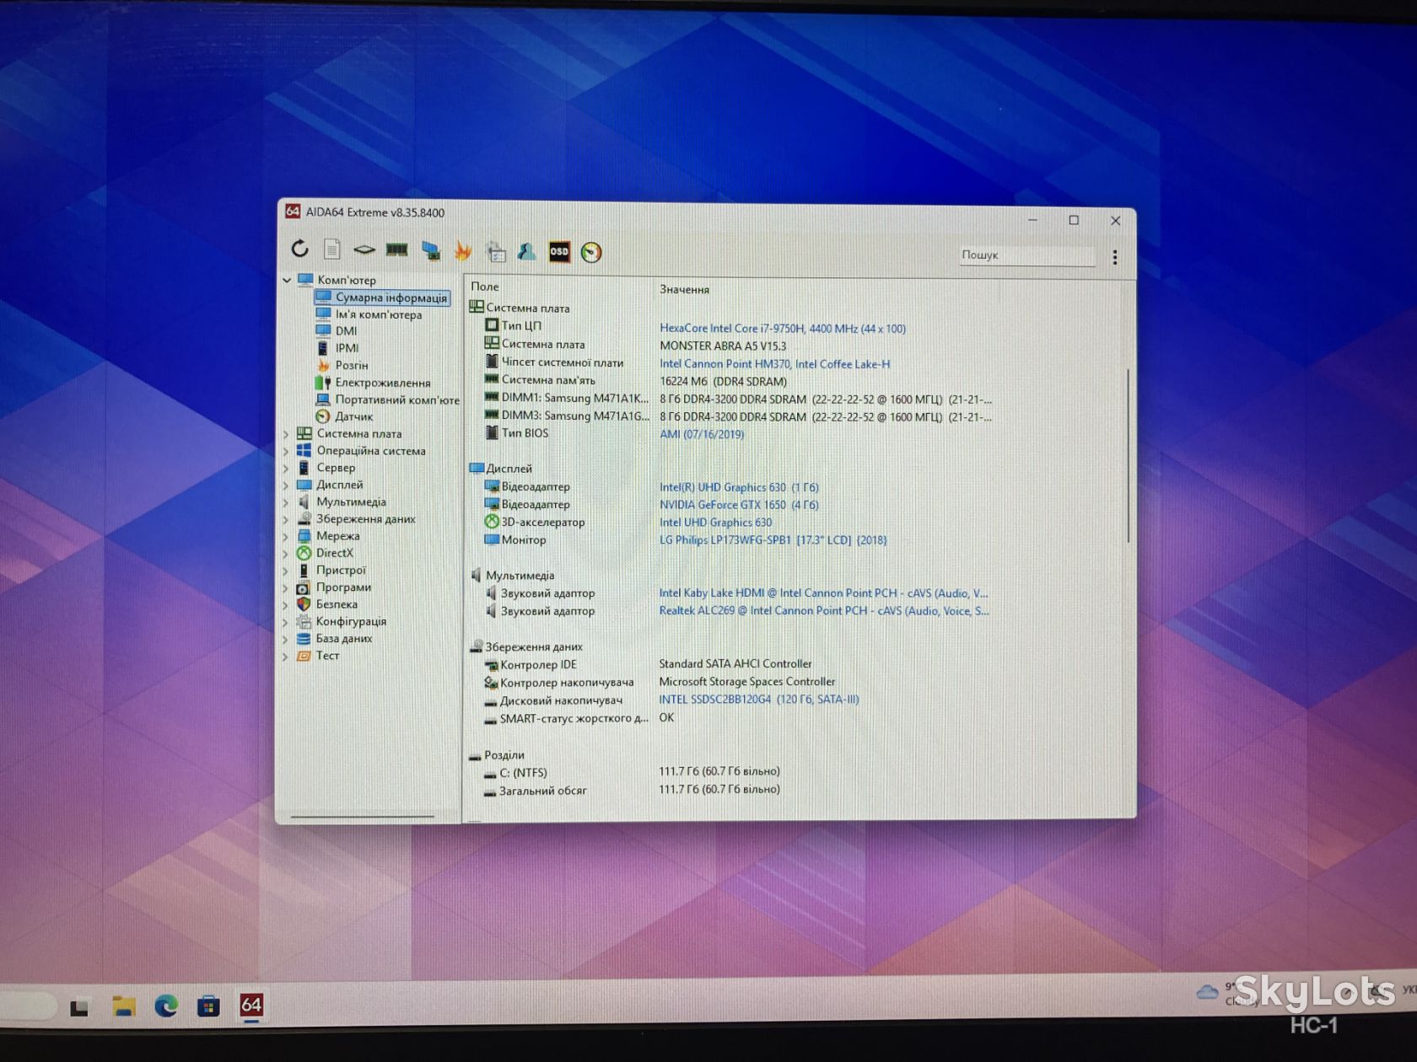This screenshot has height=1062, width=1417.
Task: Click the CPU chip toolbar icon
Action: click(364, 249)
